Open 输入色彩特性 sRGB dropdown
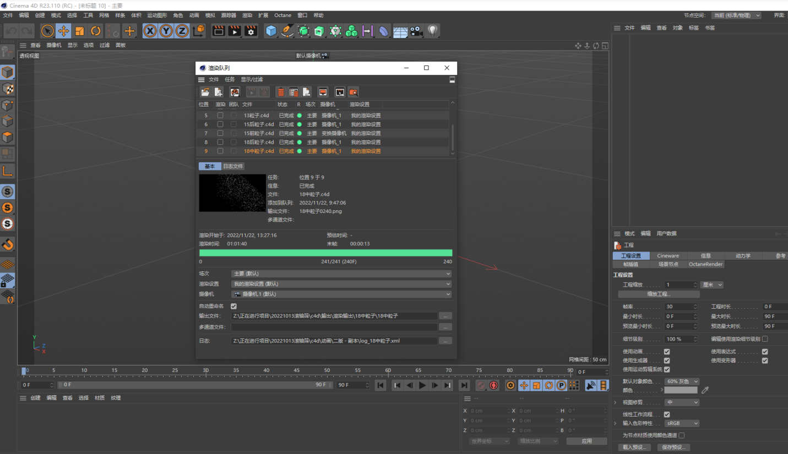The width and height of the screenshot is (788, 454). coord(682,424)
